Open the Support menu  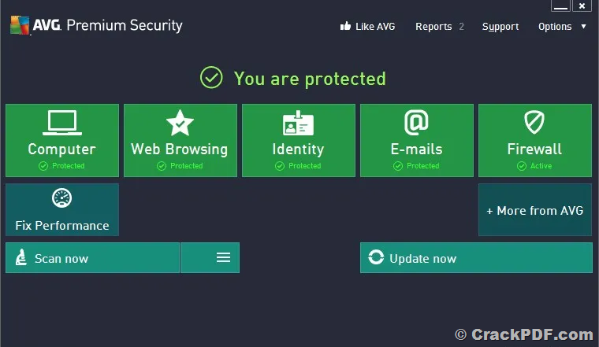coord(500,27)
